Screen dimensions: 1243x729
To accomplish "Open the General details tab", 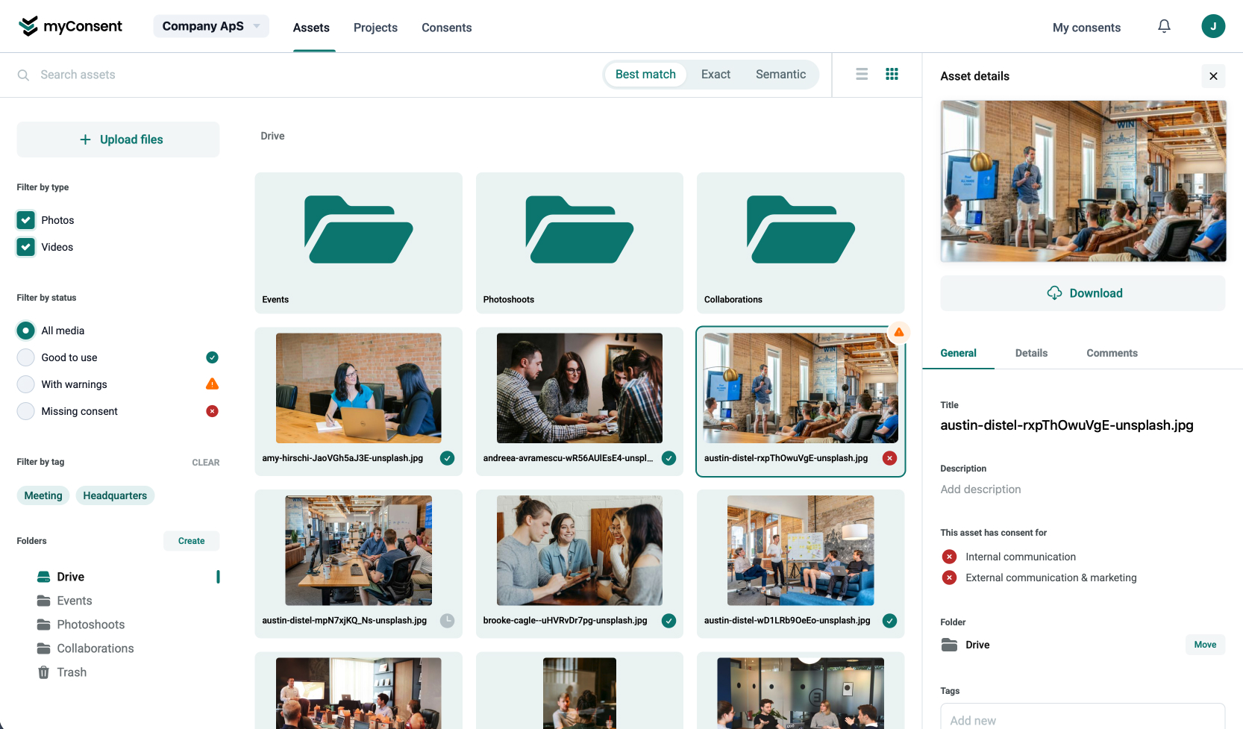I will click(x=958, y=353).
